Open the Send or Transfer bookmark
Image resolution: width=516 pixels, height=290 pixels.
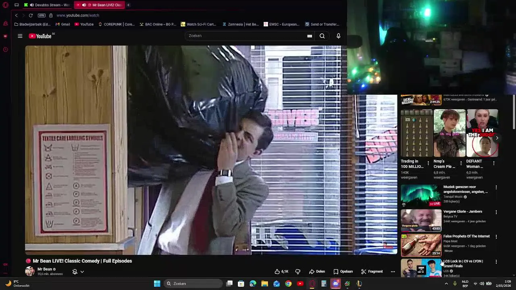[x=322, y=24]
